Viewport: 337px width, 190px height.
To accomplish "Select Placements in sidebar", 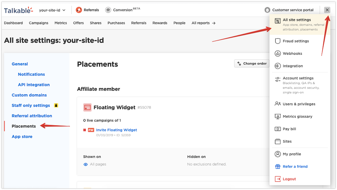I will [24, 126].
